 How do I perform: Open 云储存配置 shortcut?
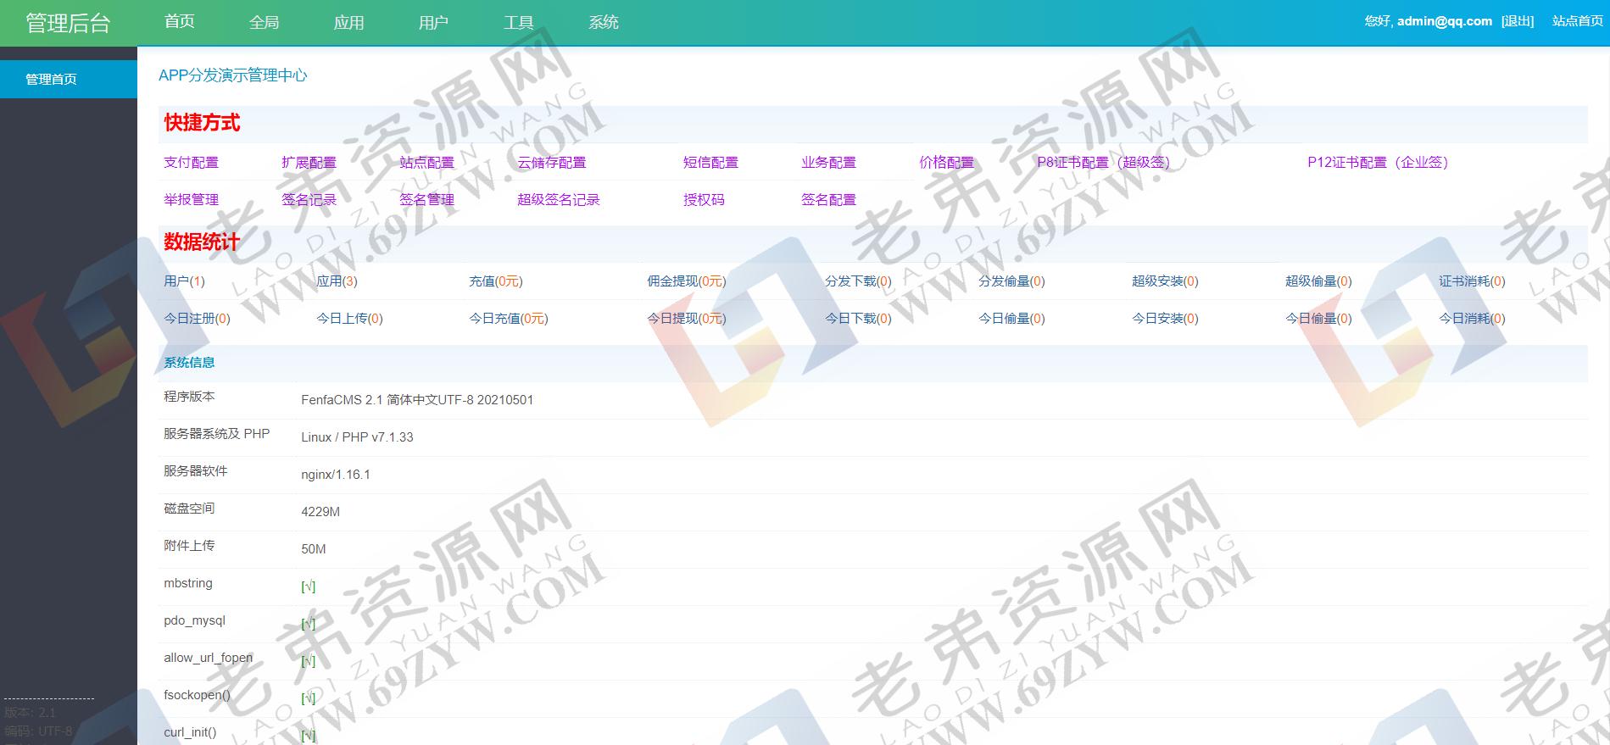pyautogui.click(x=552, y=162)
